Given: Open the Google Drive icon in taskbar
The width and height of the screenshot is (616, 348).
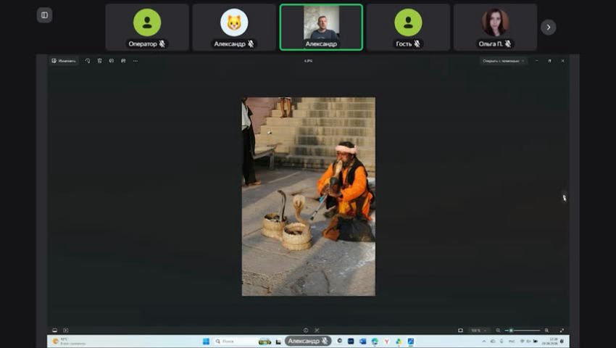Looking at the screenshot, I should (x=399, y=341).
